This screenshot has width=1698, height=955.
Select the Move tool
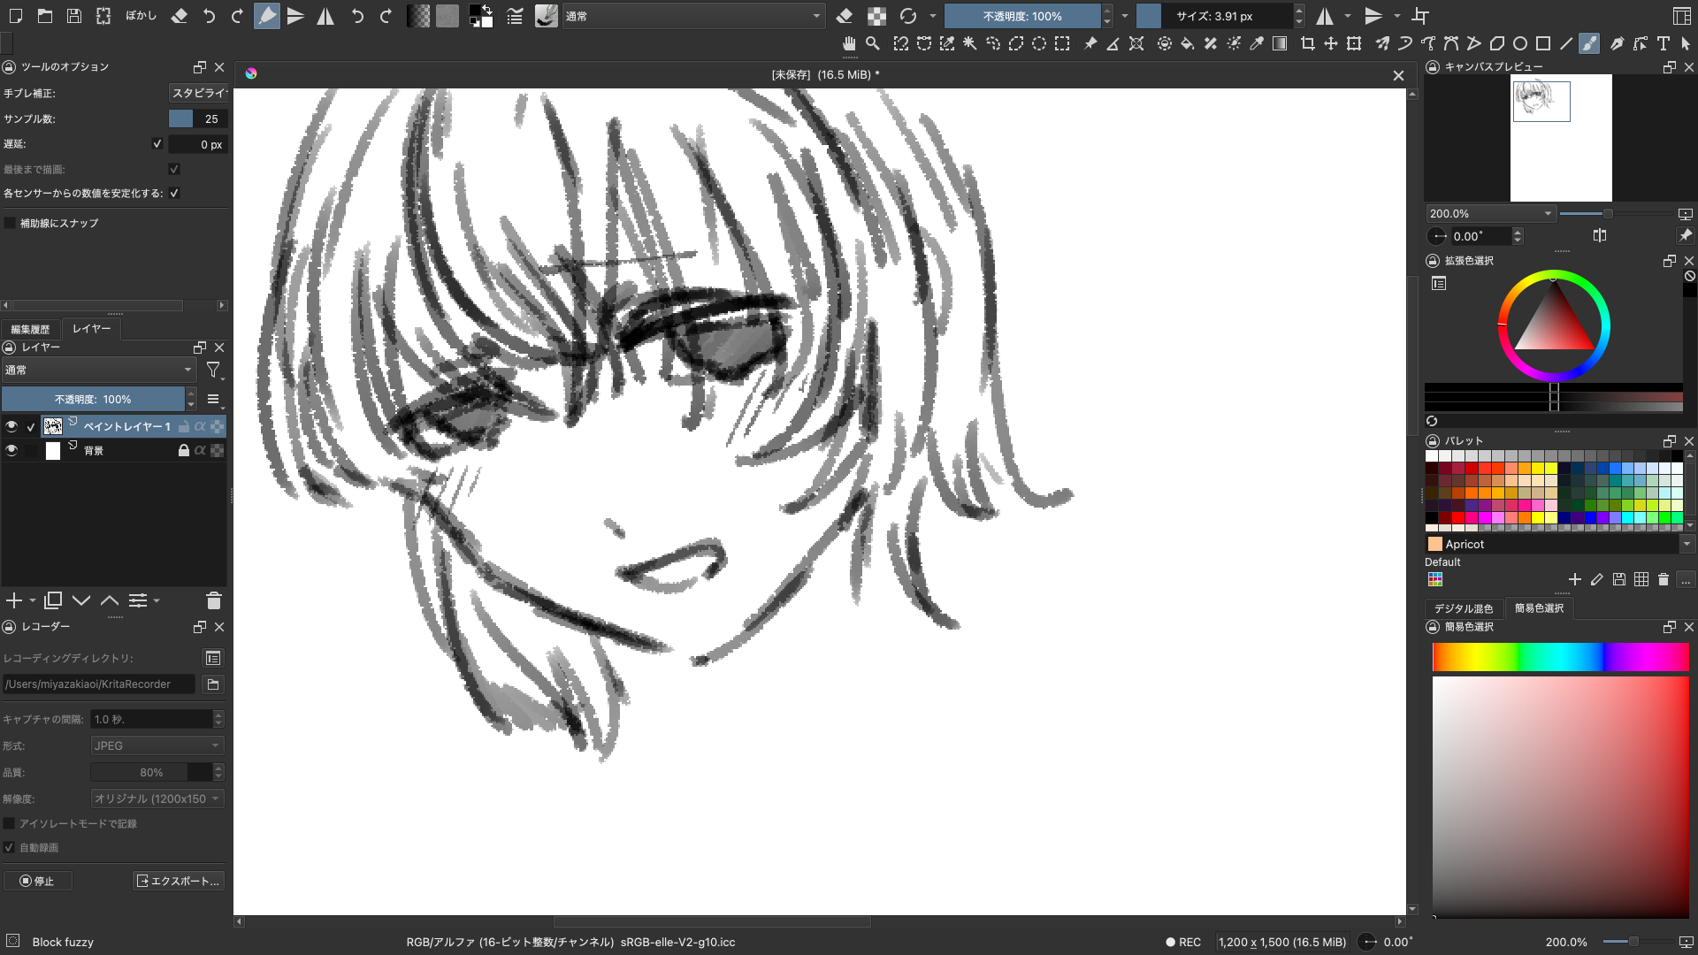pos(1330,43)
